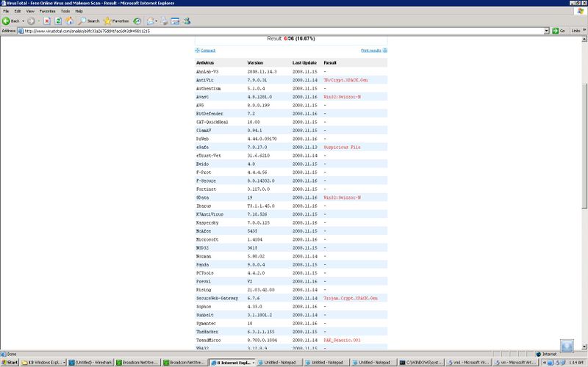Screen dimensions: 588x367
Task: Select TrendMicro result PAK_Generic.001
Action: pos(342,340)
